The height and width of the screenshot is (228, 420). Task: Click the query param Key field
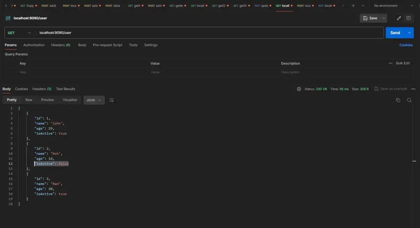point(83,72)
